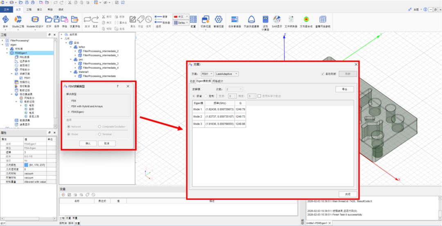This screenshot has width=442, height=226.
Task: Click the 保存 (save) ribbon icon
Action: coord(56,19)
